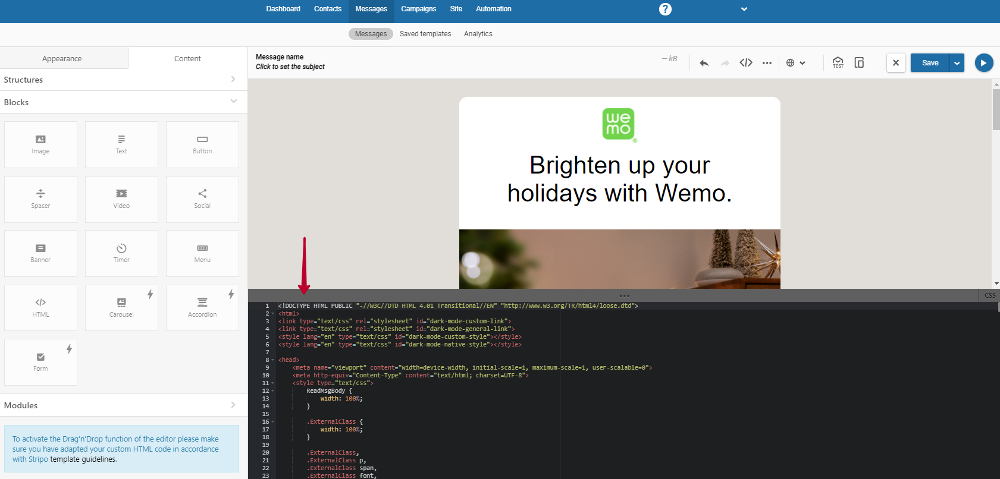Select the Wemo logo in preview
Image resolution: width=1000 pixels, height=479 pixels.
coord(619,124)
